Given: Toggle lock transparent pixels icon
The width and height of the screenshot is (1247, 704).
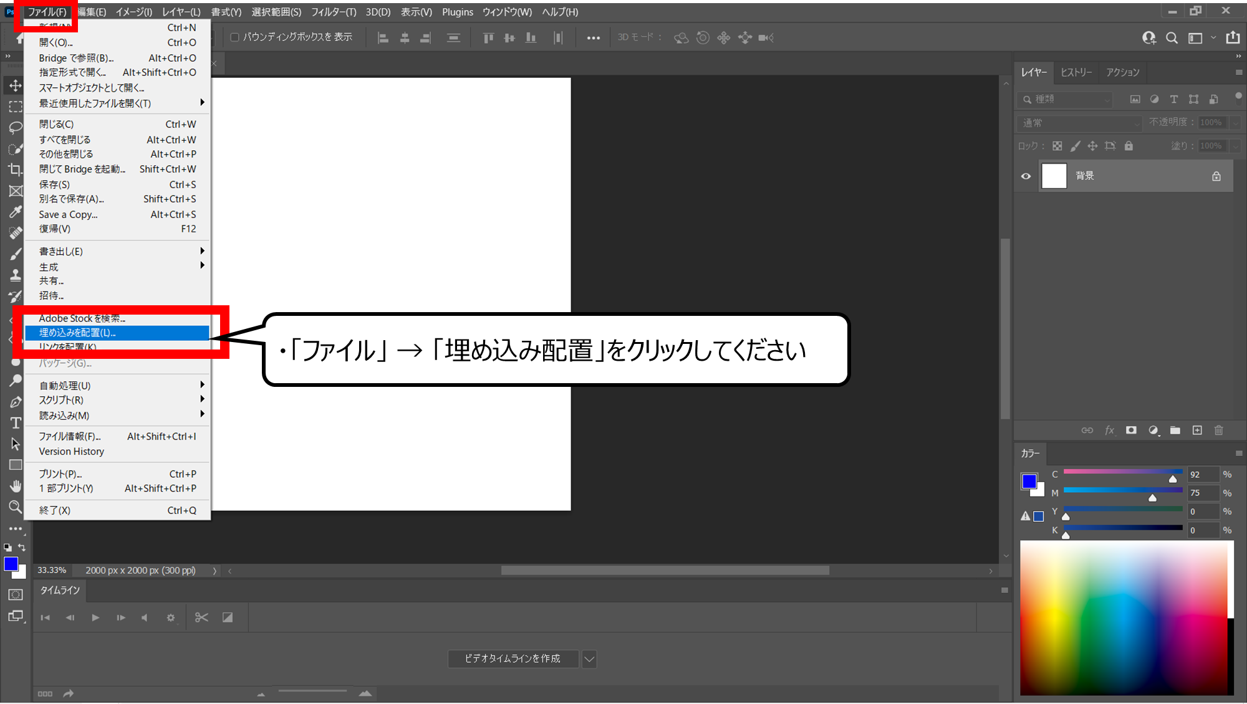Looking at the screenshot, I should [x=1057, y=146].
